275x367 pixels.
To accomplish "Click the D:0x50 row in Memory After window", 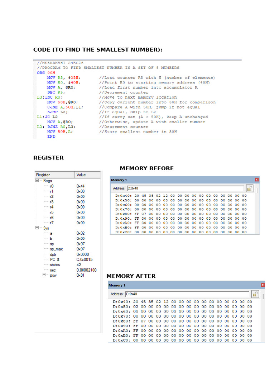I will point(182,307).
